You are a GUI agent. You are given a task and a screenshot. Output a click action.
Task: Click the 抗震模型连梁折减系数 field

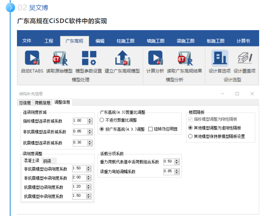point(80,143)
